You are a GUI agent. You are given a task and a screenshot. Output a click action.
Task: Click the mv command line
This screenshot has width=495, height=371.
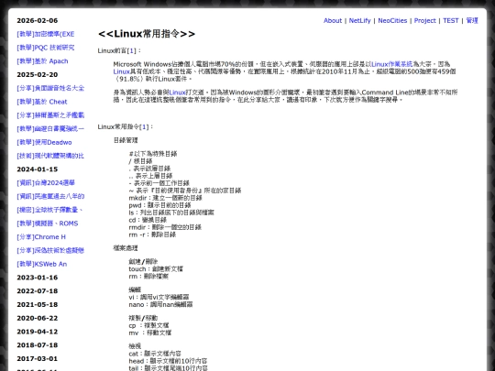click(150, 333)
